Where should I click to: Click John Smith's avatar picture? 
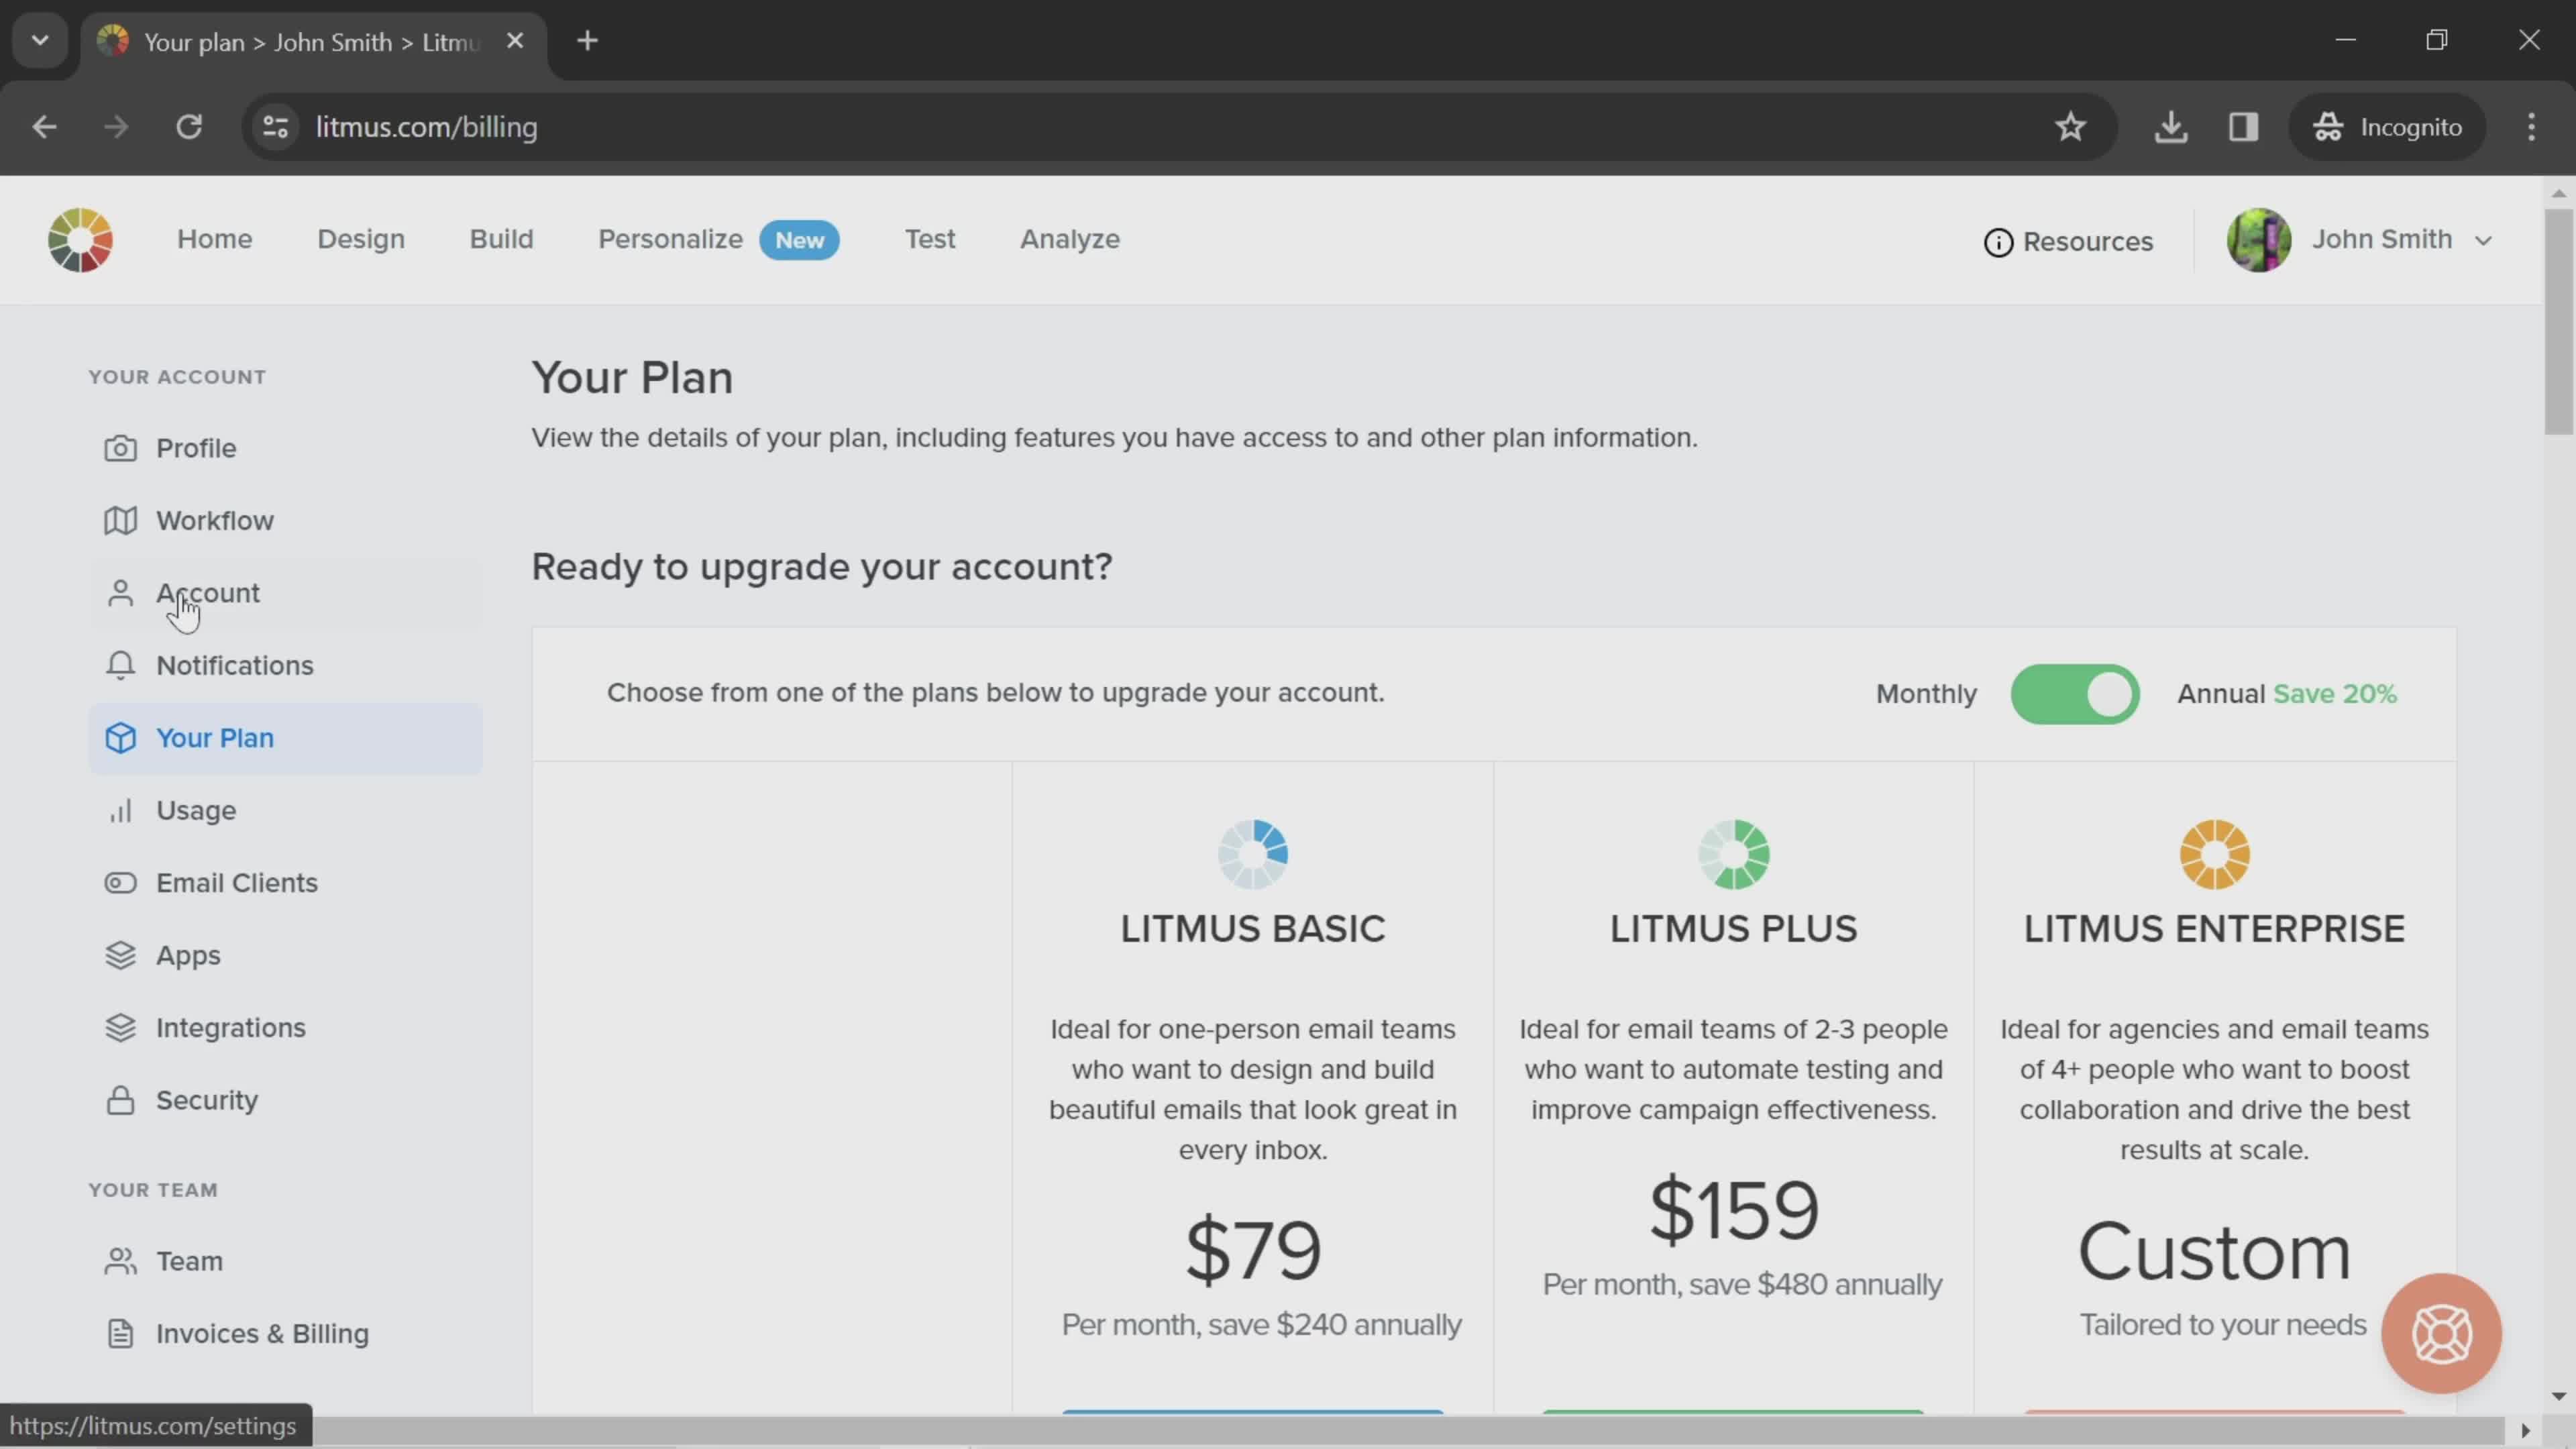[x=2259, y=240]
